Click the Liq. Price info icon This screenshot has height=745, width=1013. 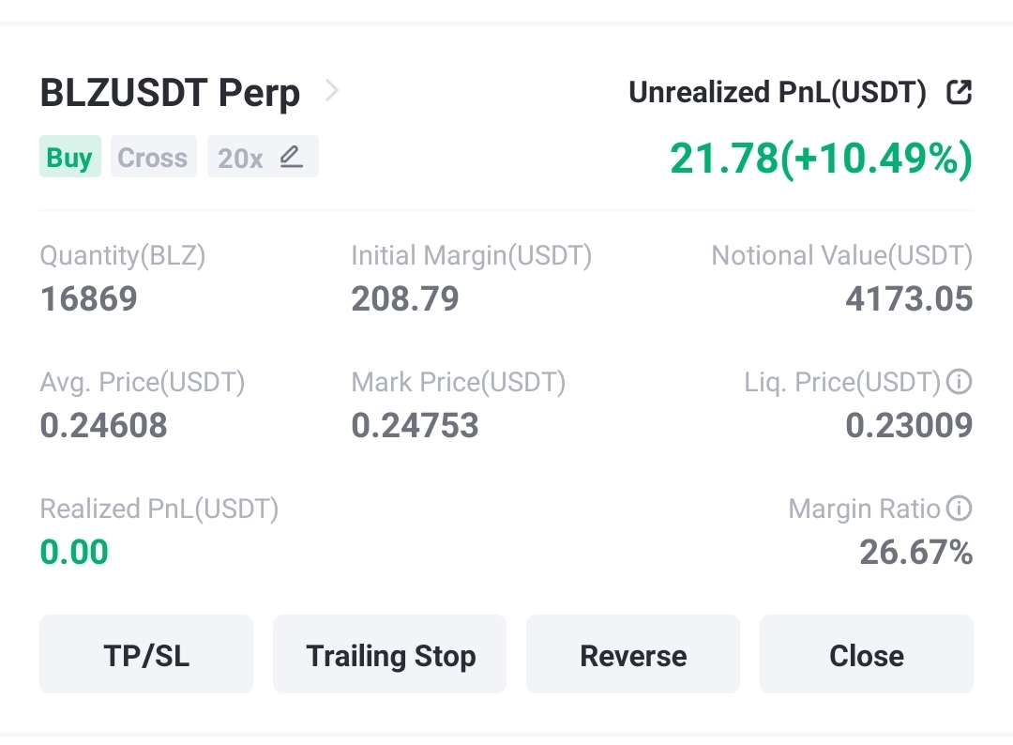point(960,381)
